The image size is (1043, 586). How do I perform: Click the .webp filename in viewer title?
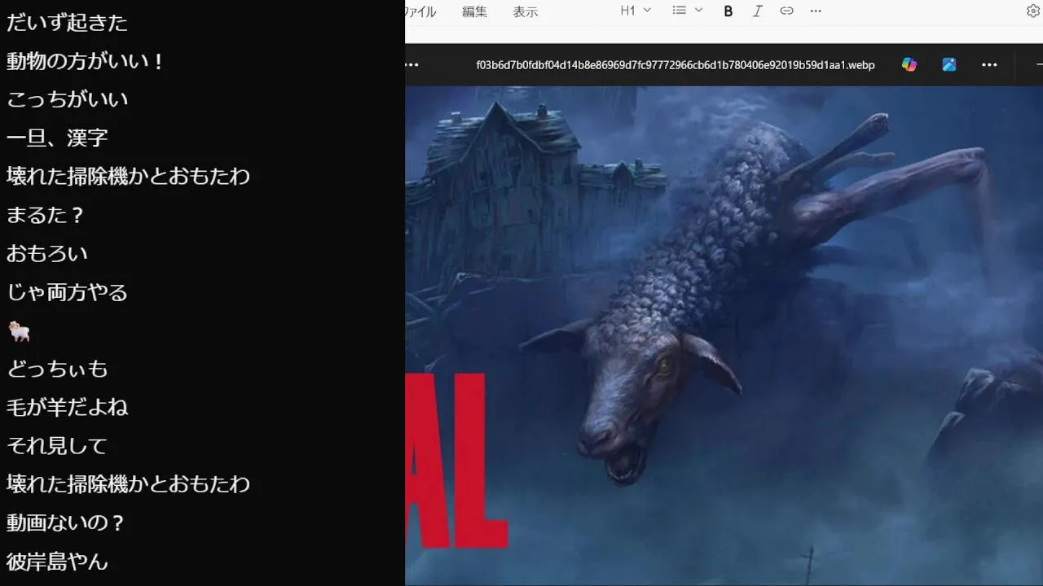click(676, 64)
